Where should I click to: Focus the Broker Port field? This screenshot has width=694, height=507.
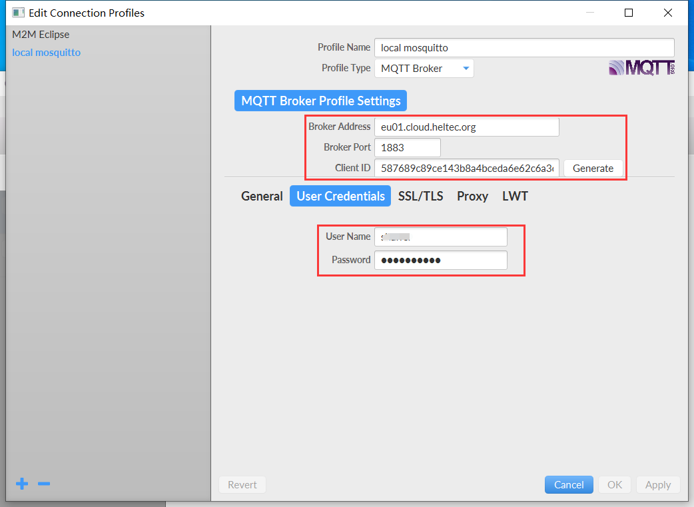tap(407, 147)
